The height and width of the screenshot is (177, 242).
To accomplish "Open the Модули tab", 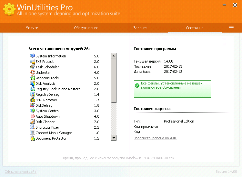I will (x=32, y=28).
